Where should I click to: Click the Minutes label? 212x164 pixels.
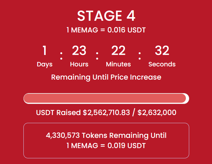click(118, 64)
